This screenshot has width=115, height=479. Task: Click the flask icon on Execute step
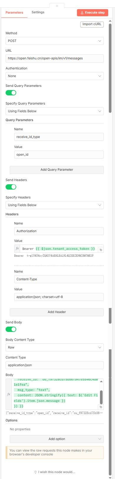tap(82, 13)
